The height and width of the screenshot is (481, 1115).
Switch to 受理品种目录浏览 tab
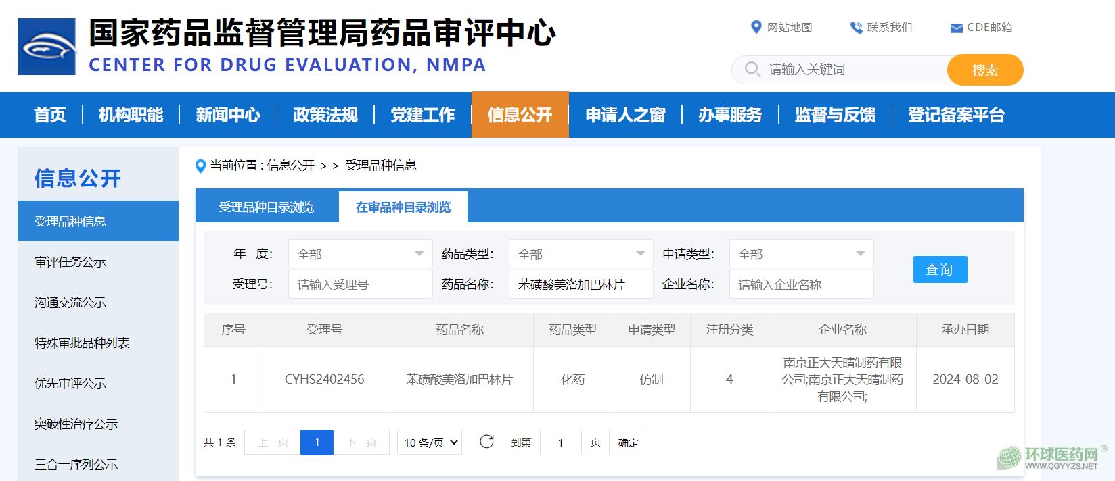click(x=267, y=207)
